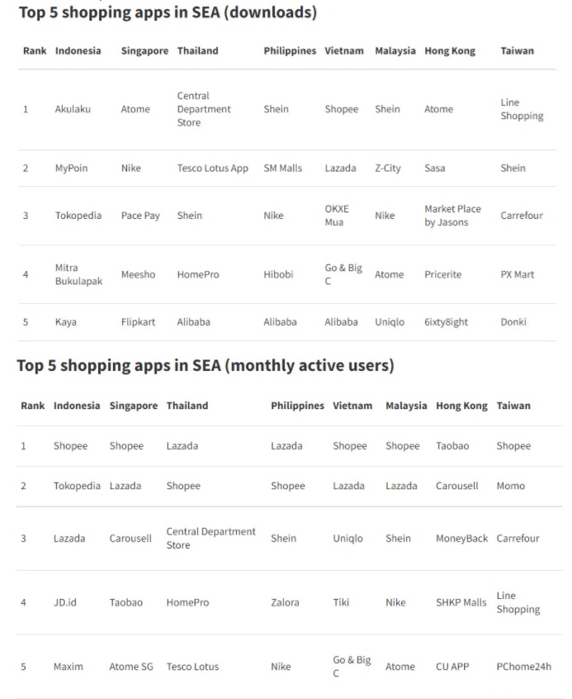Click the Zalora cell under Philippines

click(x=285, y=602)
